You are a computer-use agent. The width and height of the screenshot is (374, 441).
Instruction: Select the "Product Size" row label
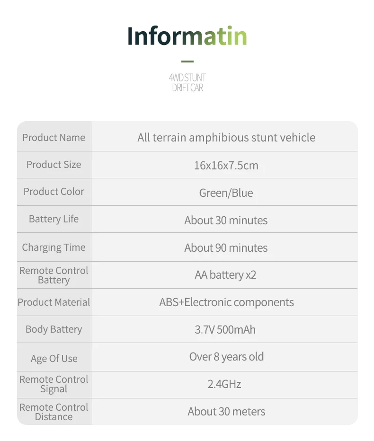[x=54, y=165]
